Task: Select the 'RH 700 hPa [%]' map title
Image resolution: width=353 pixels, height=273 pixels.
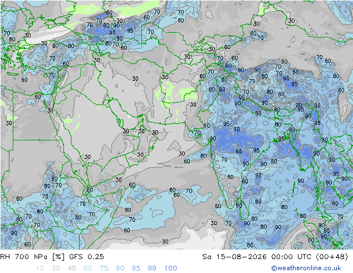Action: [32, 256]
